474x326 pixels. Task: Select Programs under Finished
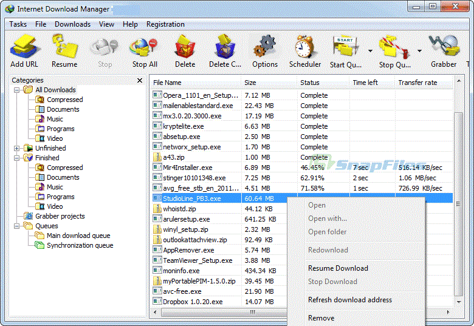(60, 197)
